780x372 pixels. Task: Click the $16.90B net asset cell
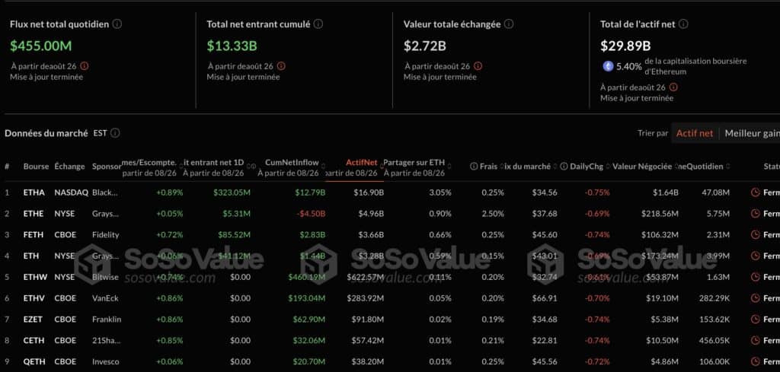tap(369, 192)
